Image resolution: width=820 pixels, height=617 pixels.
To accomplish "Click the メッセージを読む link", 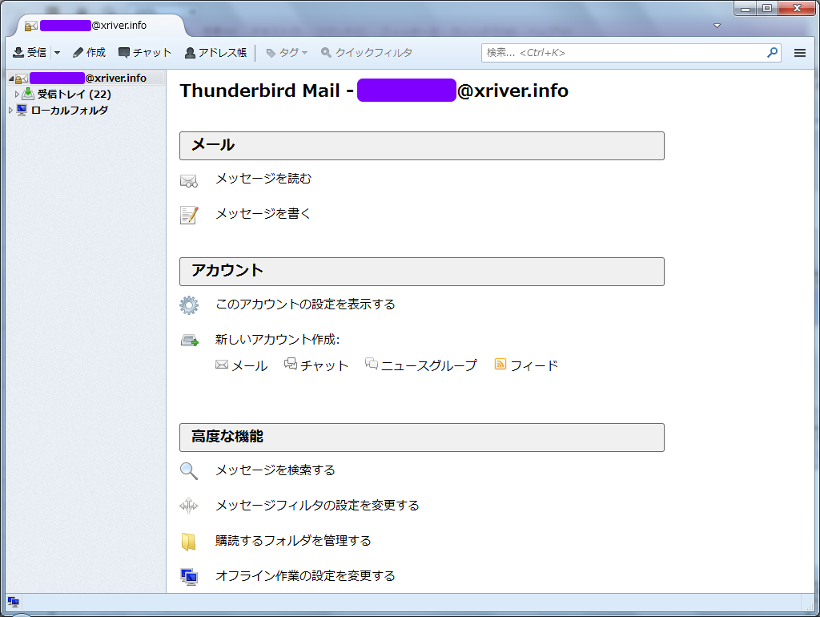I will pos(263,179).
